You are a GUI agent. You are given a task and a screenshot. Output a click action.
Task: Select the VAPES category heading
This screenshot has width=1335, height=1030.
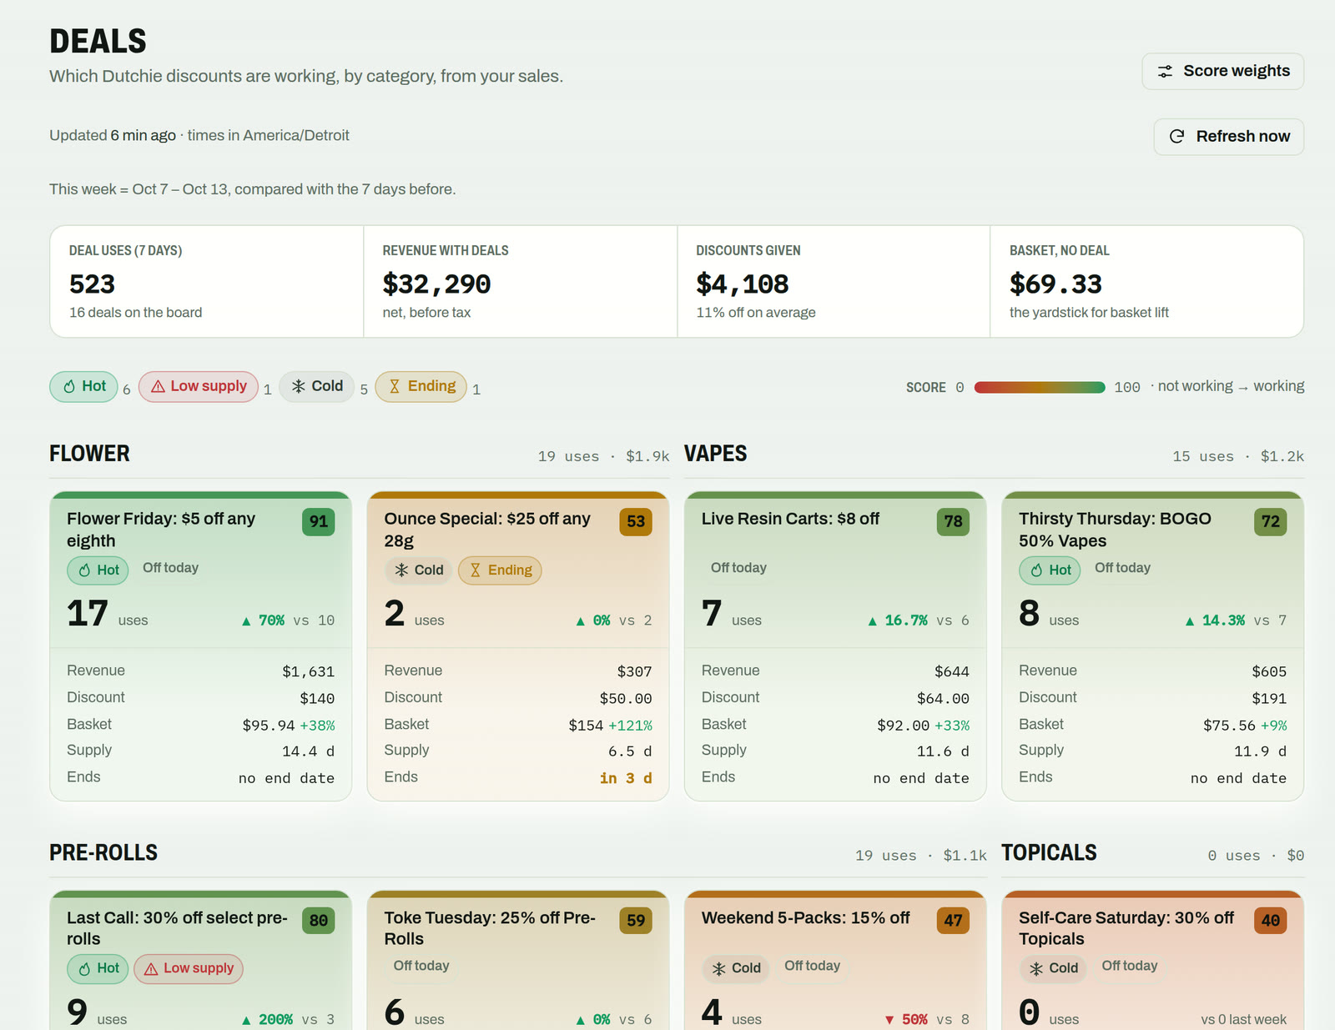click(715, 454)
